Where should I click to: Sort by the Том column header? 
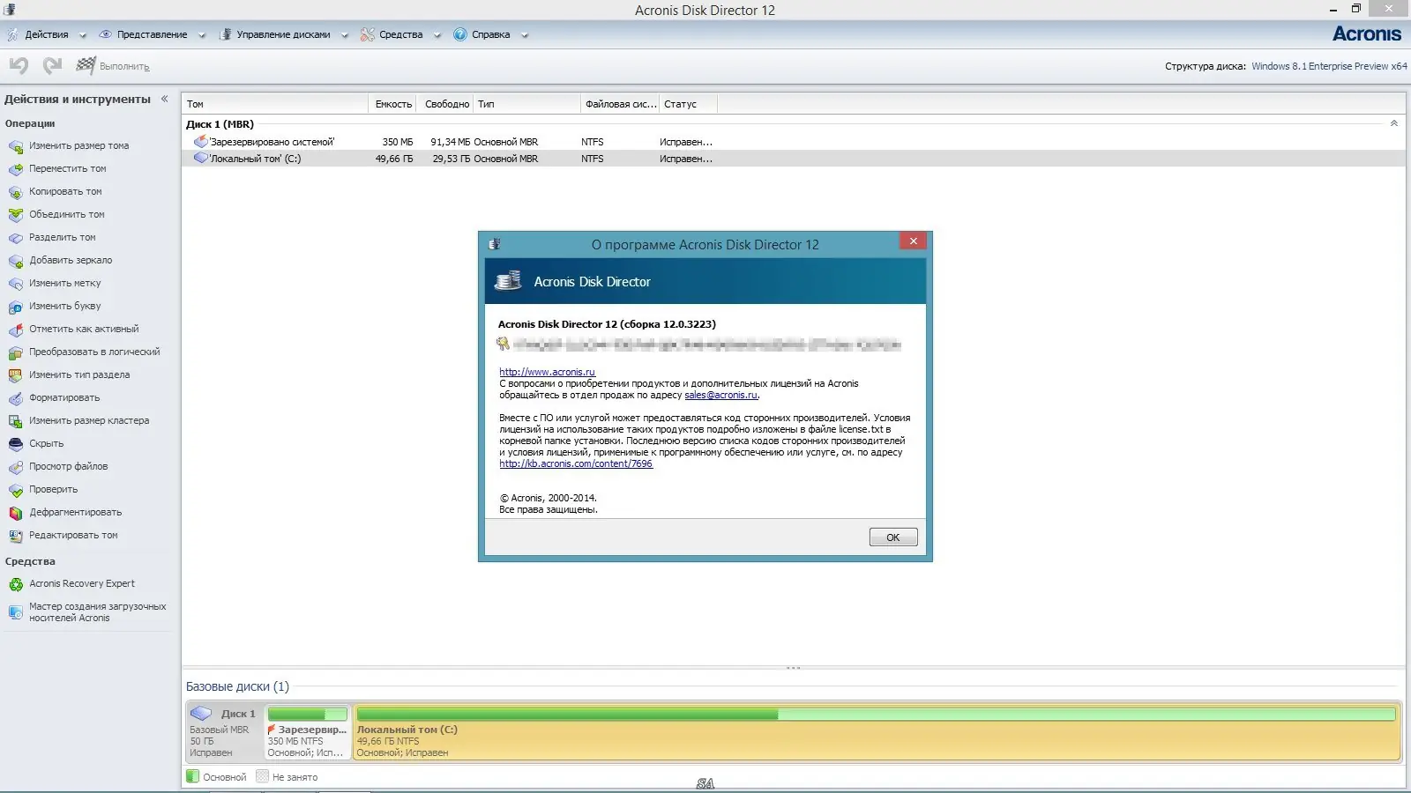[x=275, y=104]
